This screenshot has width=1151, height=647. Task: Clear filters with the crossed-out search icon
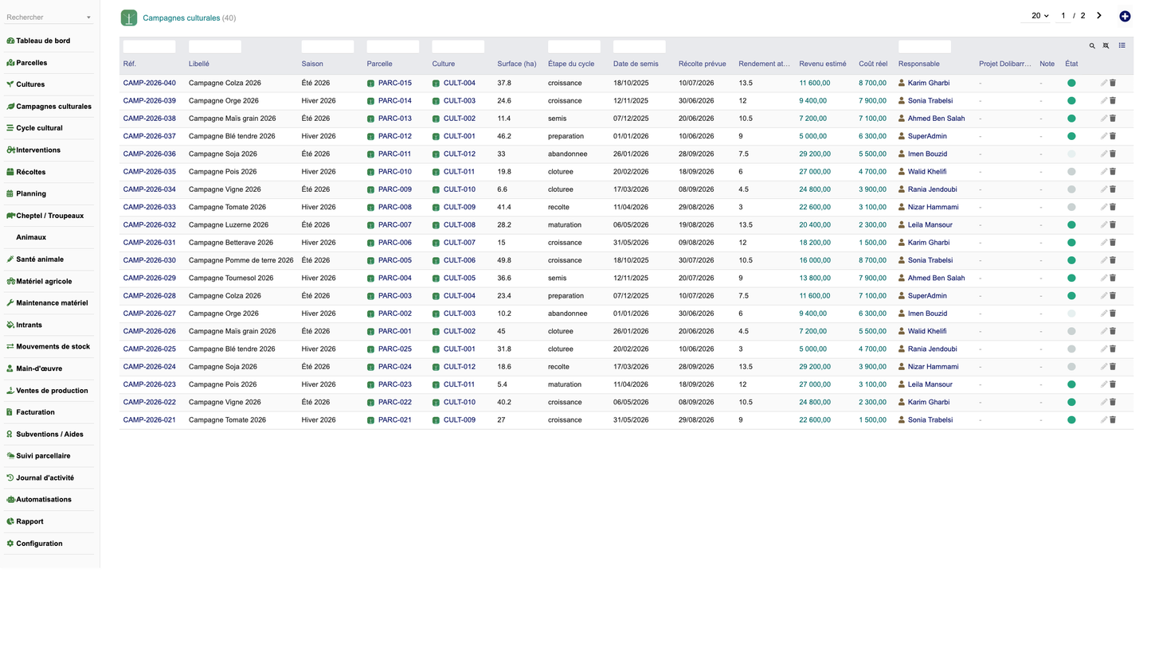(x=1106, y=46)
